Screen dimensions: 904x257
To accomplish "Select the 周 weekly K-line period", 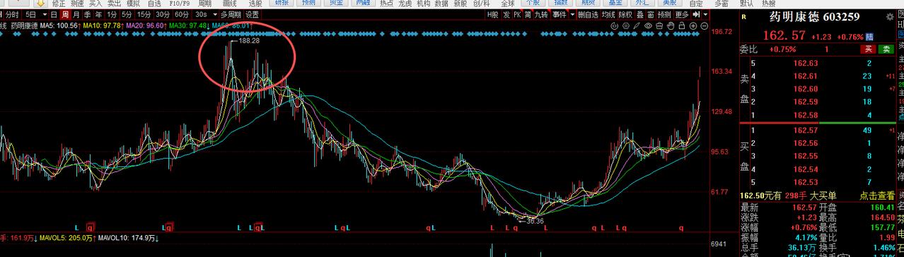I will [65, 14].
